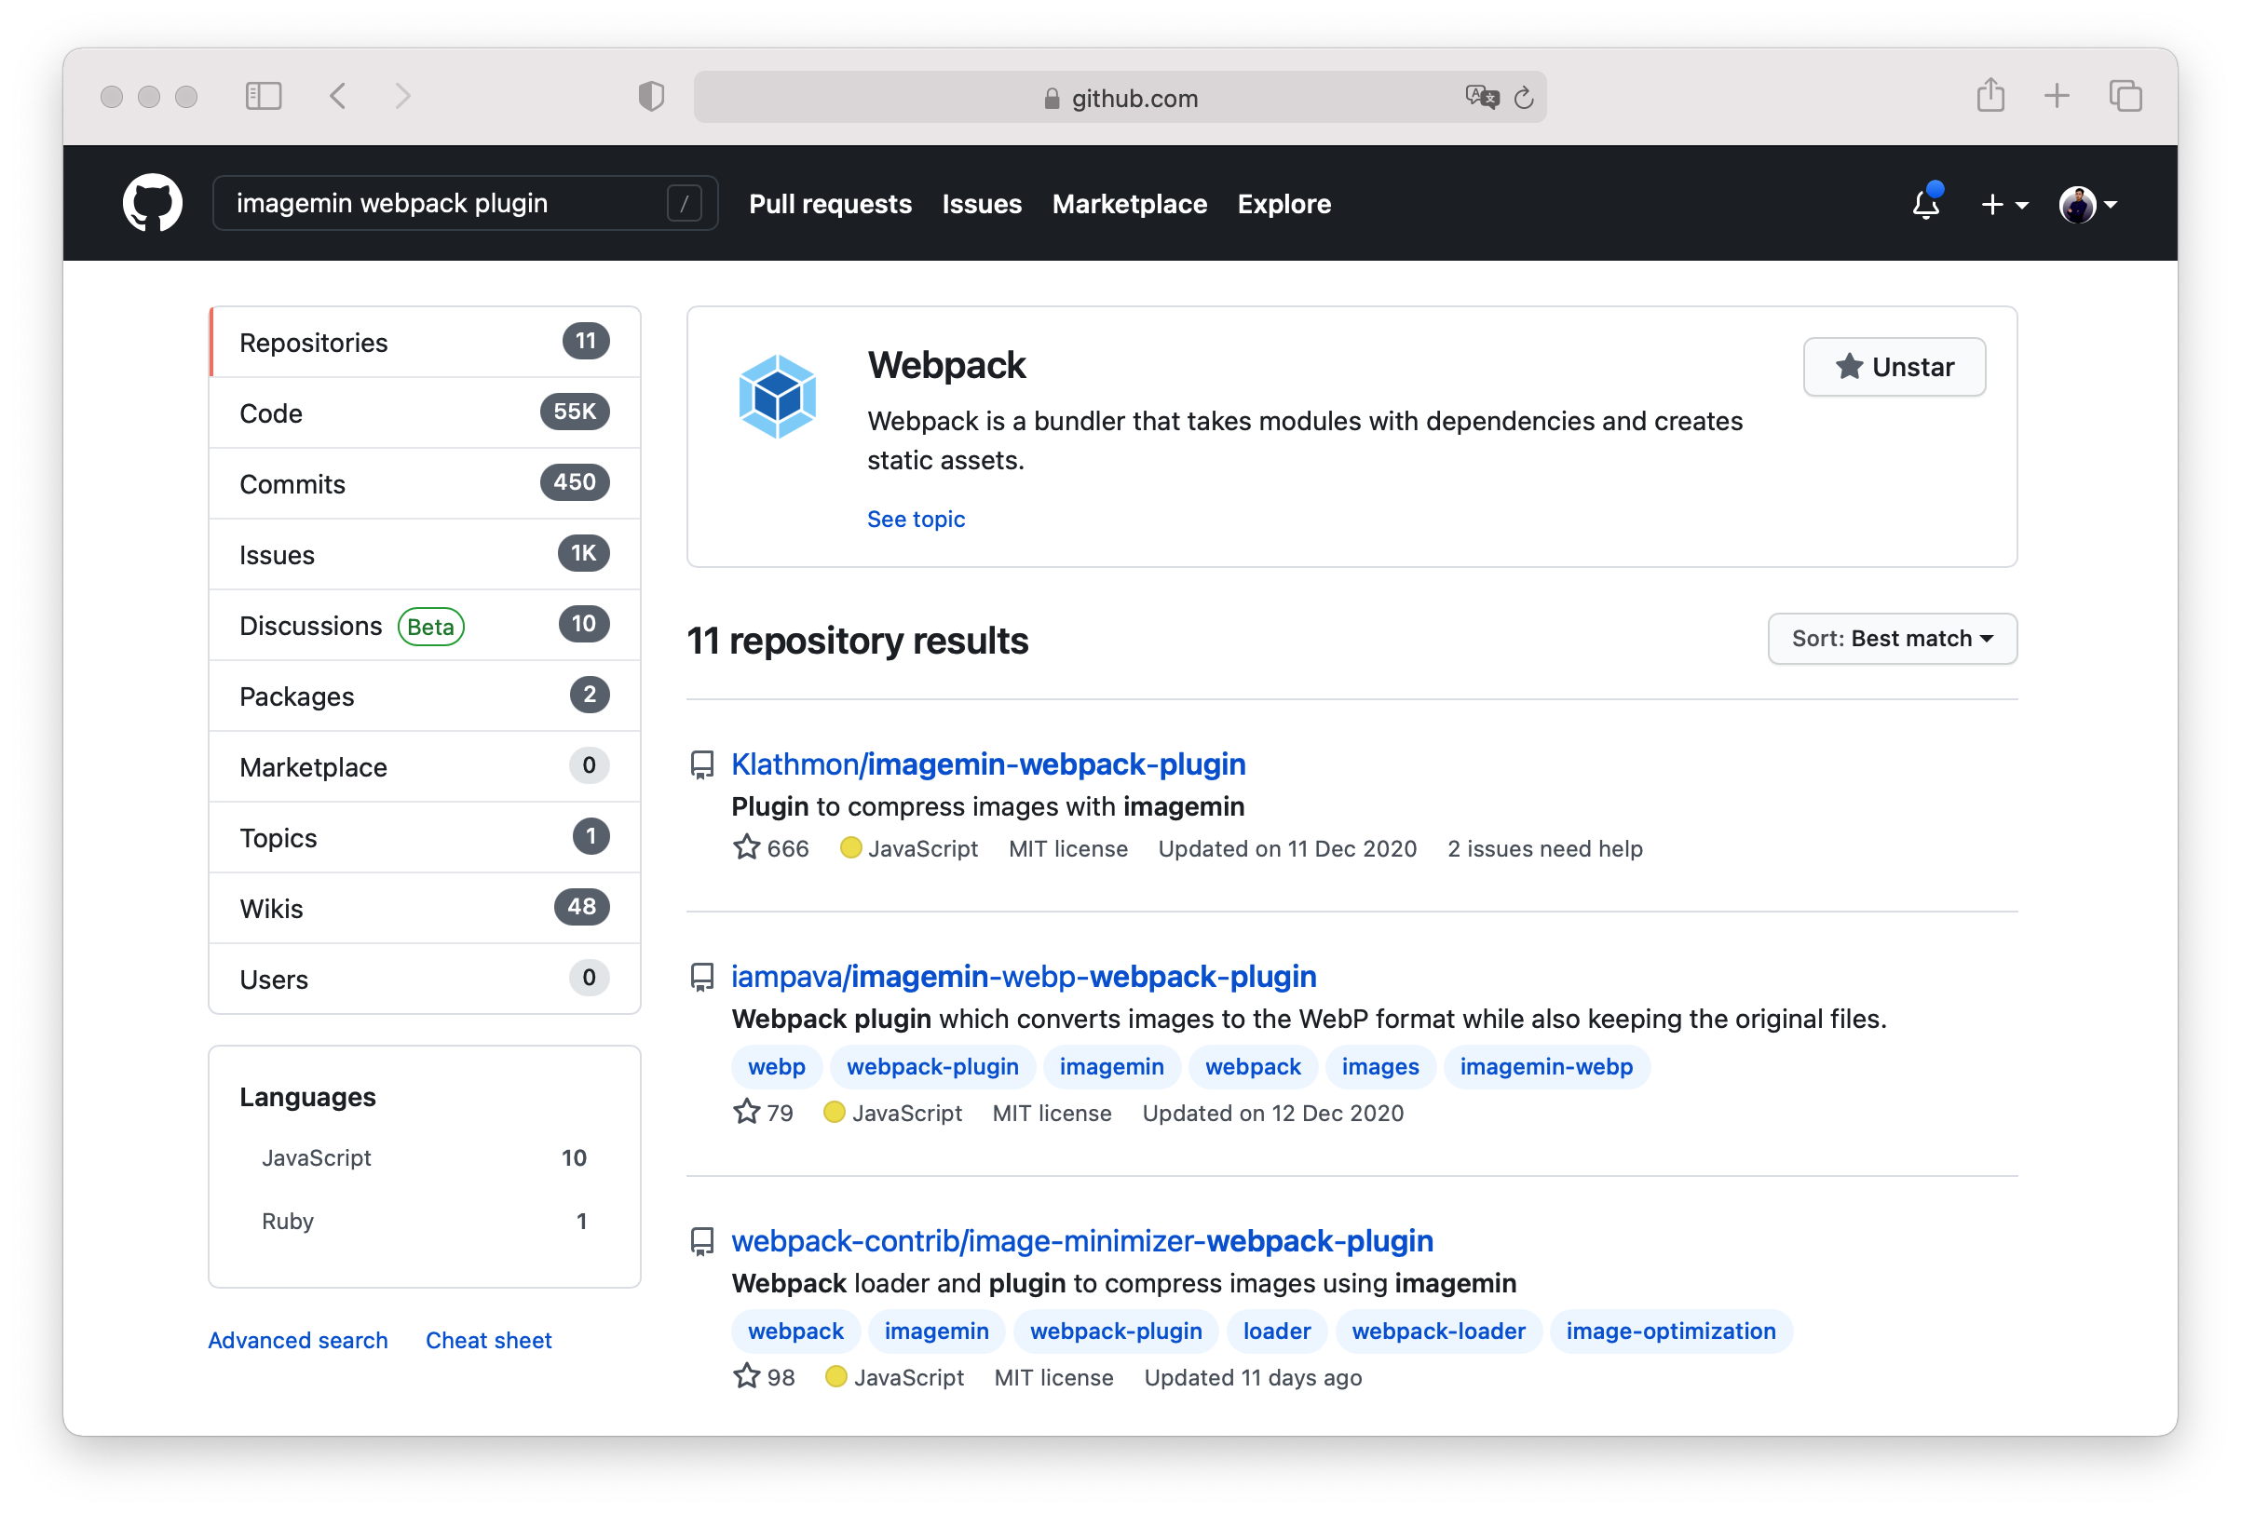Open Pull requests in top nav
The height and width of the screenshot is (1514, 2241).
(x=830, y=203)
